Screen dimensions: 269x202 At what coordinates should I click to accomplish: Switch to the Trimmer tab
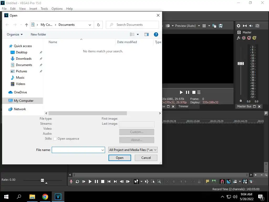(183, 106)
